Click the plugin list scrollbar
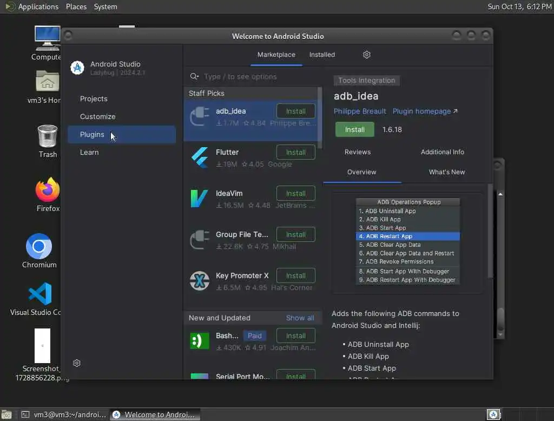The width and height of the screenshot is (554, 421). 320,118
